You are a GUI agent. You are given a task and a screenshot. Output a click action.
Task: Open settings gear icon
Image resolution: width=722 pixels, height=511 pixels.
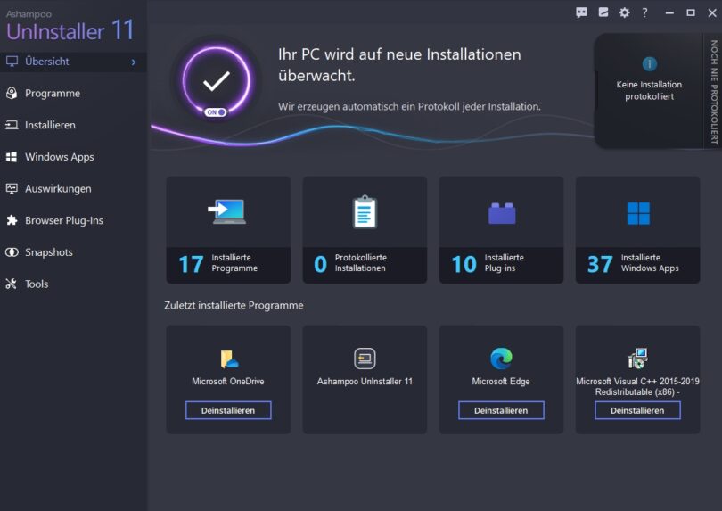click(624, 12)
